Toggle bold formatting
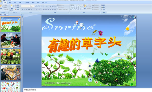This screenshot has height=92, width=152. 22,9
